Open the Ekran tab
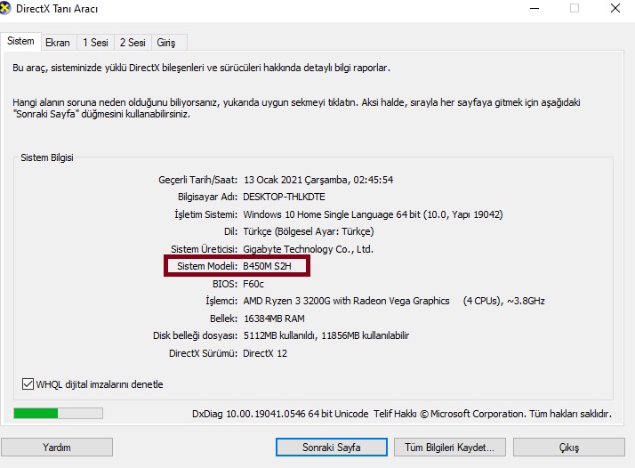 [58, 43]
